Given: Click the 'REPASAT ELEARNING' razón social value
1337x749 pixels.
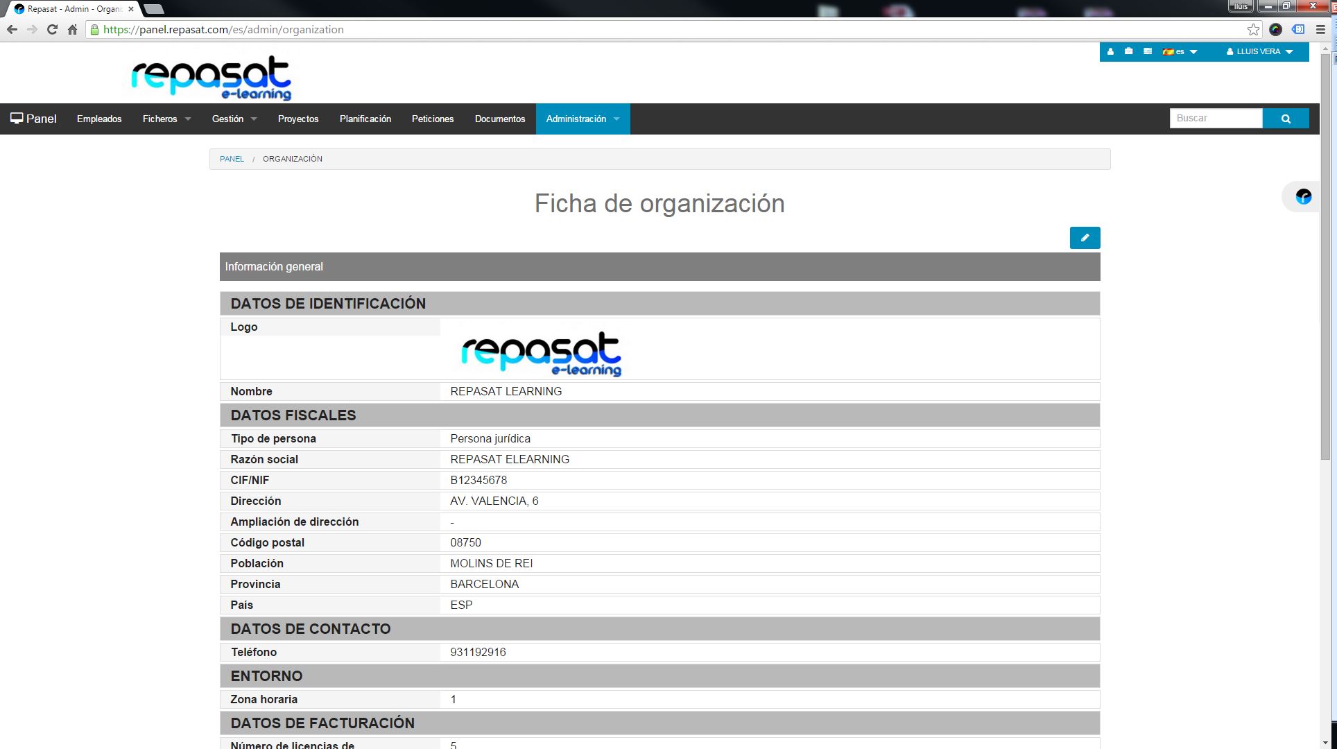Looking at the screenshot, I should point(510,460).
